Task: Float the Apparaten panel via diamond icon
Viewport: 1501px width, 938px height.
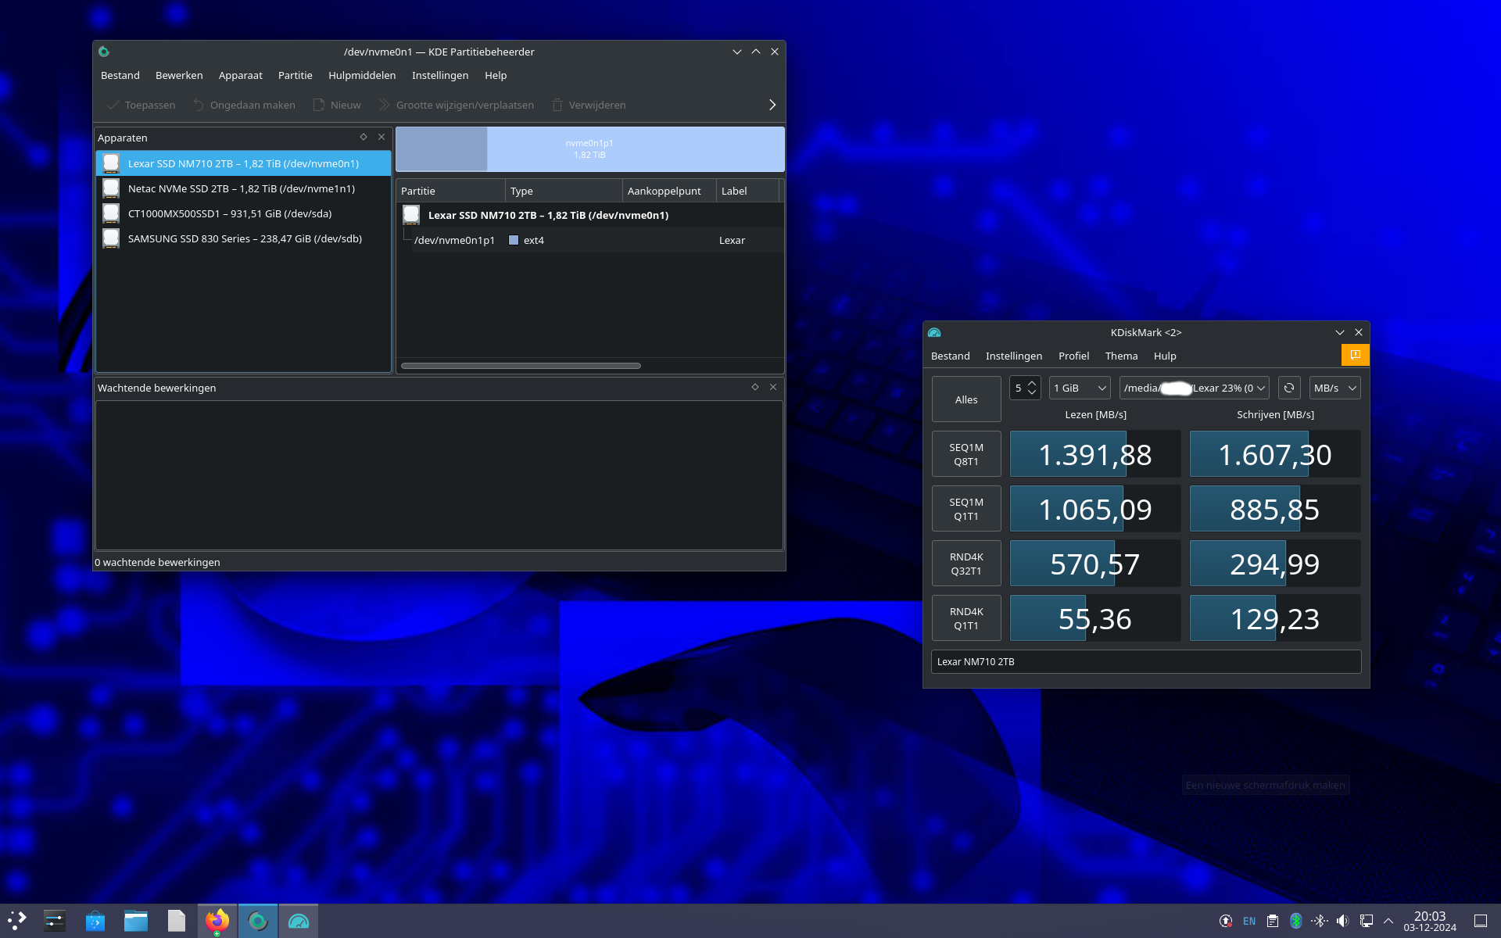Action: 364,137
